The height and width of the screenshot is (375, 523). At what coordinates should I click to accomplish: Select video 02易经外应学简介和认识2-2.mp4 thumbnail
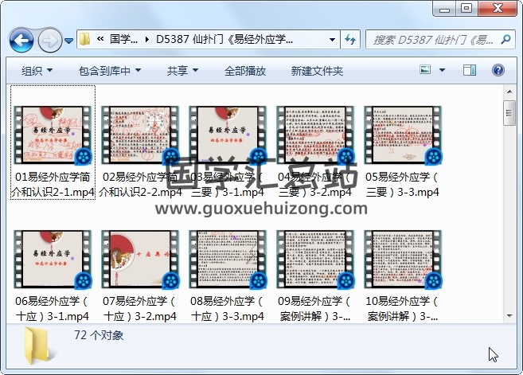(140, 135)
